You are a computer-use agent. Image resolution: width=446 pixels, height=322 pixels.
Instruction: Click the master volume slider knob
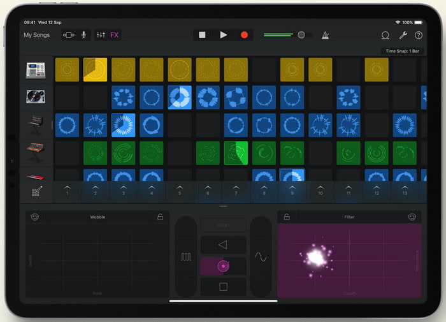(x=301, y=35)
